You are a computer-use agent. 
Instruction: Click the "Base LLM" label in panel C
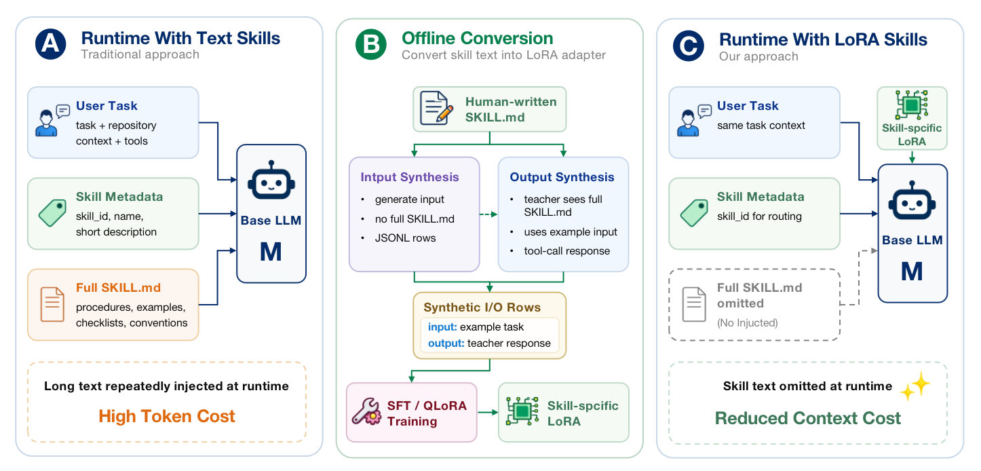tap(912, 240)
